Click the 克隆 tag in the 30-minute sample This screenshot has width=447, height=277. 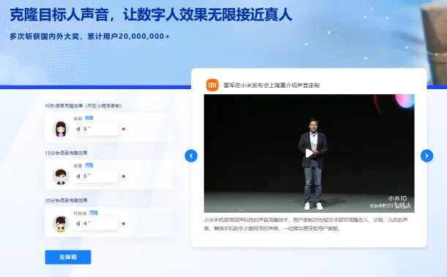[94, 213]
